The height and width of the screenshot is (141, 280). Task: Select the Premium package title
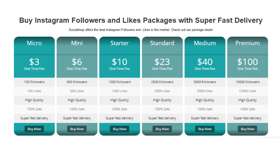(x=247, y=43)
